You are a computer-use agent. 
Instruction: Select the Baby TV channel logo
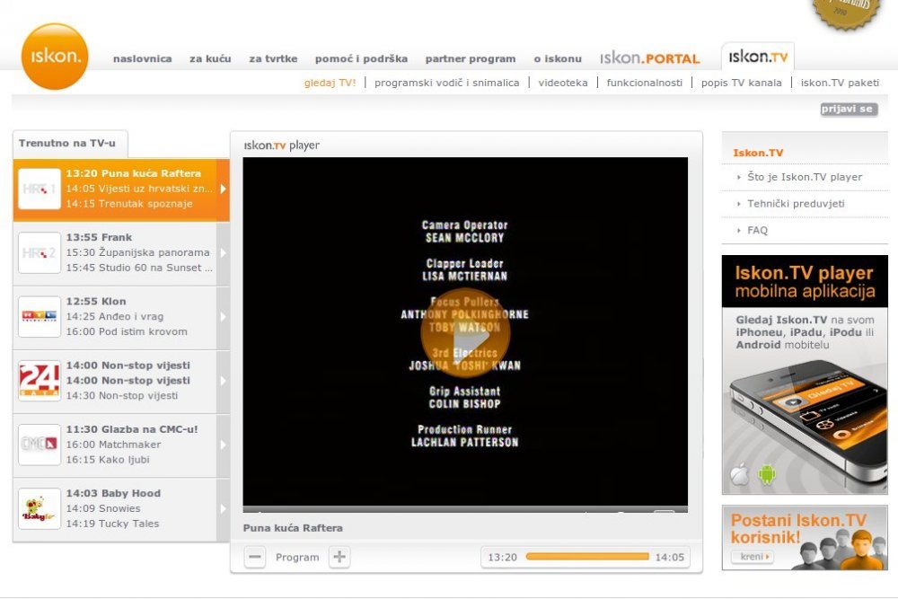(x=39, y=508)
